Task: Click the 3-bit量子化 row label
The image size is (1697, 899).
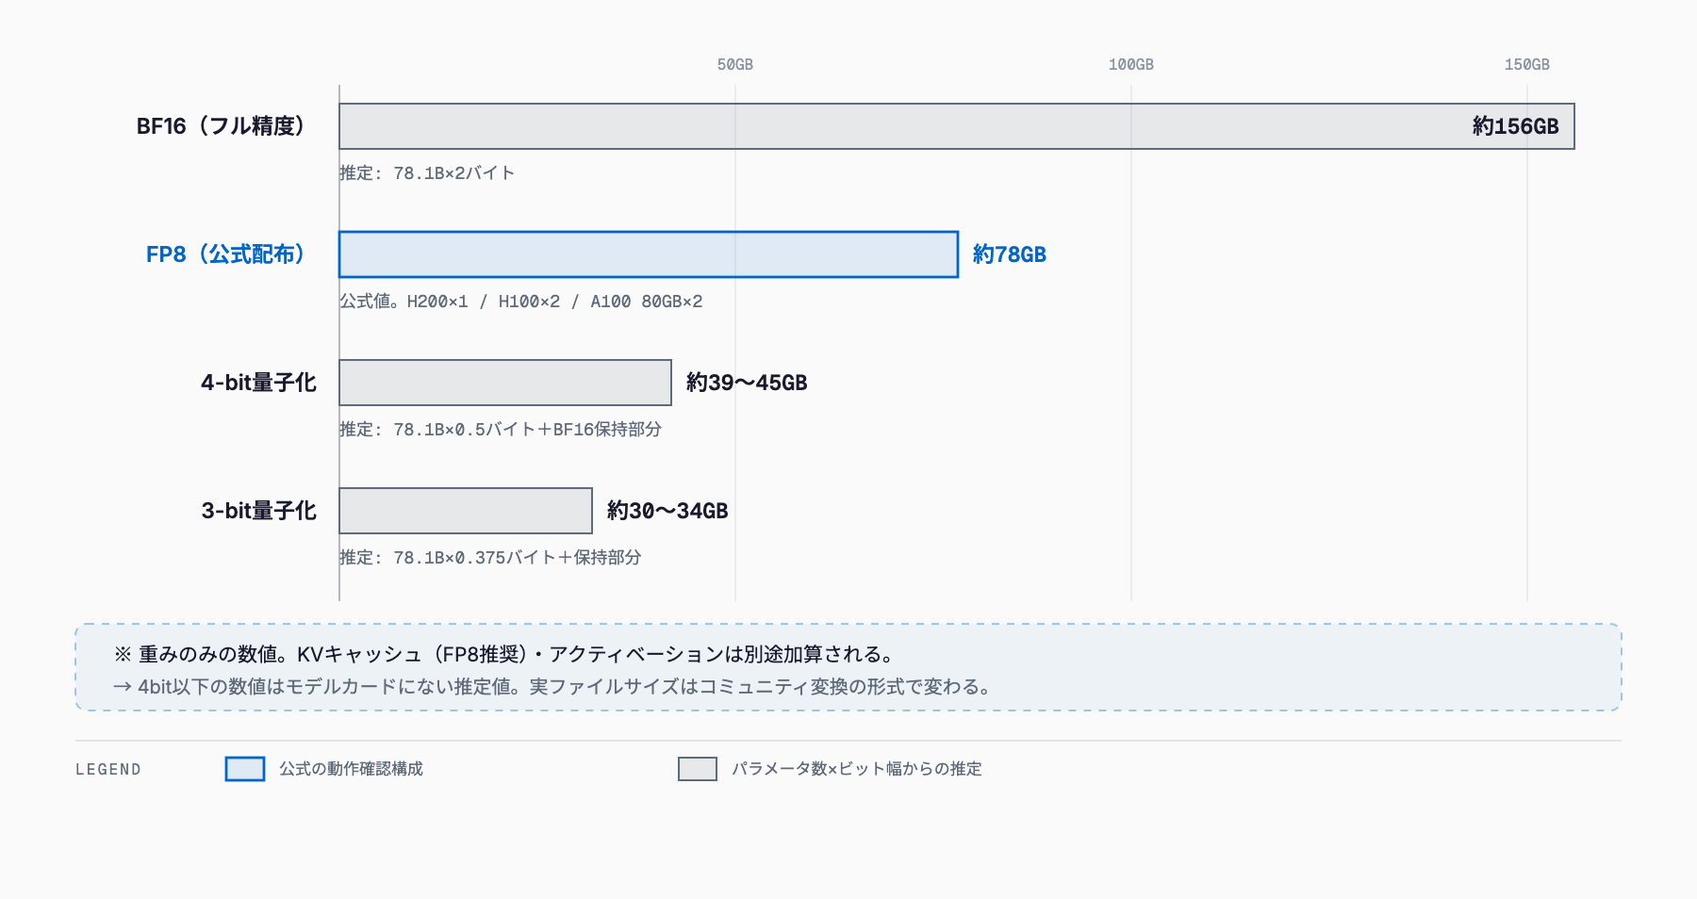Action: tap(258, 511)
